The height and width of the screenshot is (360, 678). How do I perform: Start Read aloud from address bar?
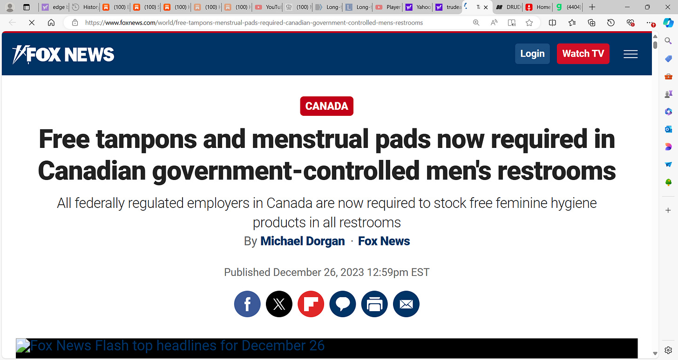pyautogui.click(x=494, y=22)
